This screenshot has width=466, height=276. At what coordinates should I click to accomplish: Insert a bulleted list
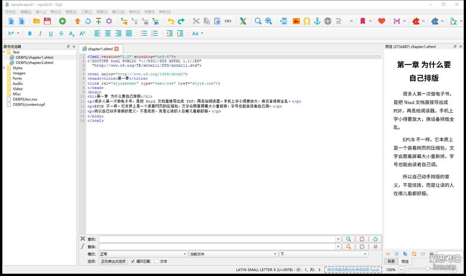pos(144,34)
